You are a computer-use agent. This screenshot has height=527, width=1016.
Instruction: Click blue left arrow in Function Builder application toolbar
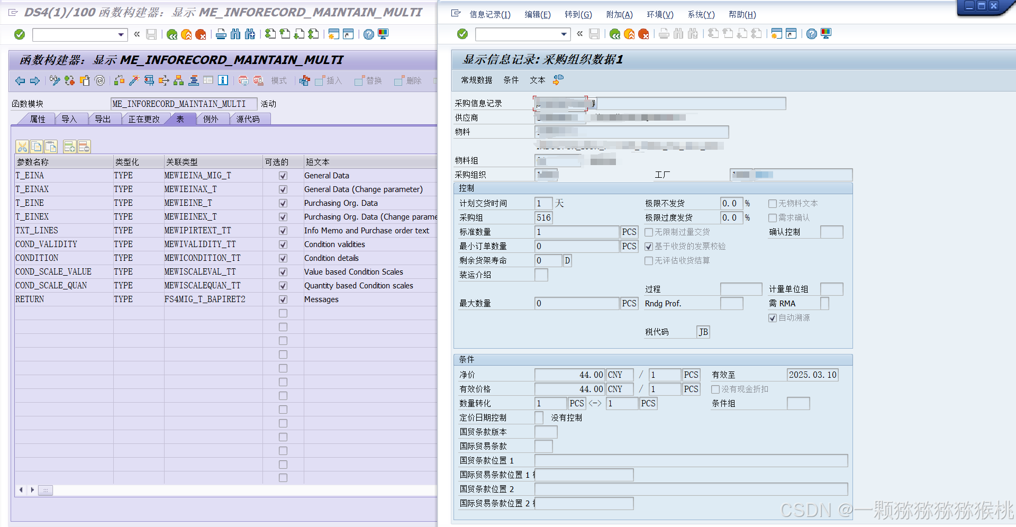[20, 80]
